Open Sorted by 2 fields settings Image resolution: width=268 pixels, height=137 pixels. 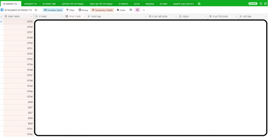tap(102, 10)
